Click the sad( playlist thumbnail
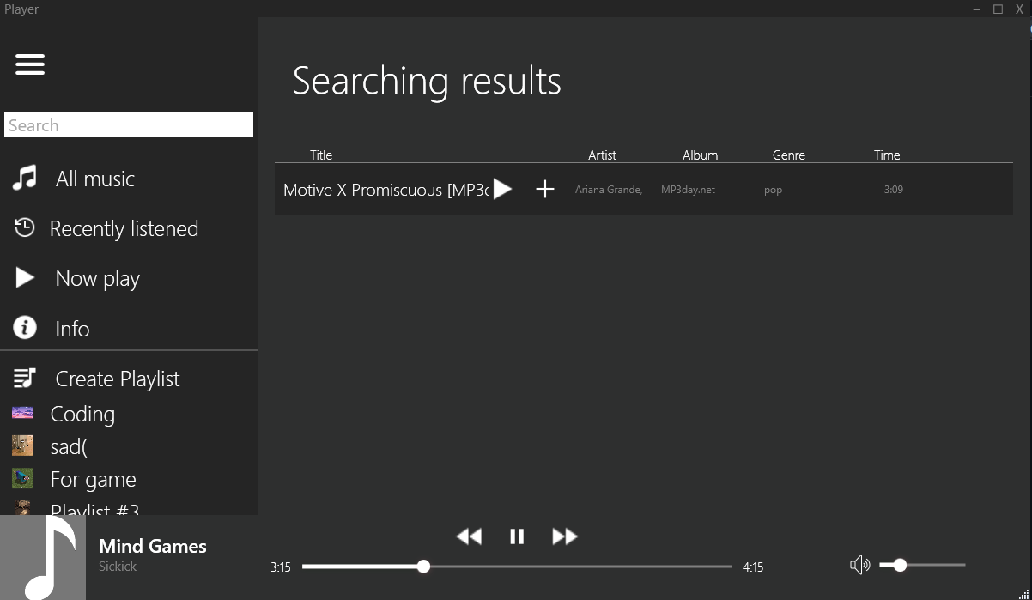Viewport: 1032px width, 600px height. tap(22, 445)
